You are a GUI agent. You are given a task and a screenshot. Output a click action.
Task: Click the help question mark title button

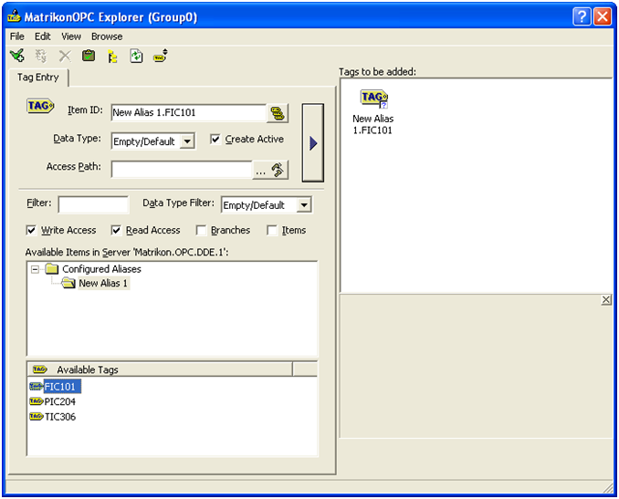click(x=582, y=17)
